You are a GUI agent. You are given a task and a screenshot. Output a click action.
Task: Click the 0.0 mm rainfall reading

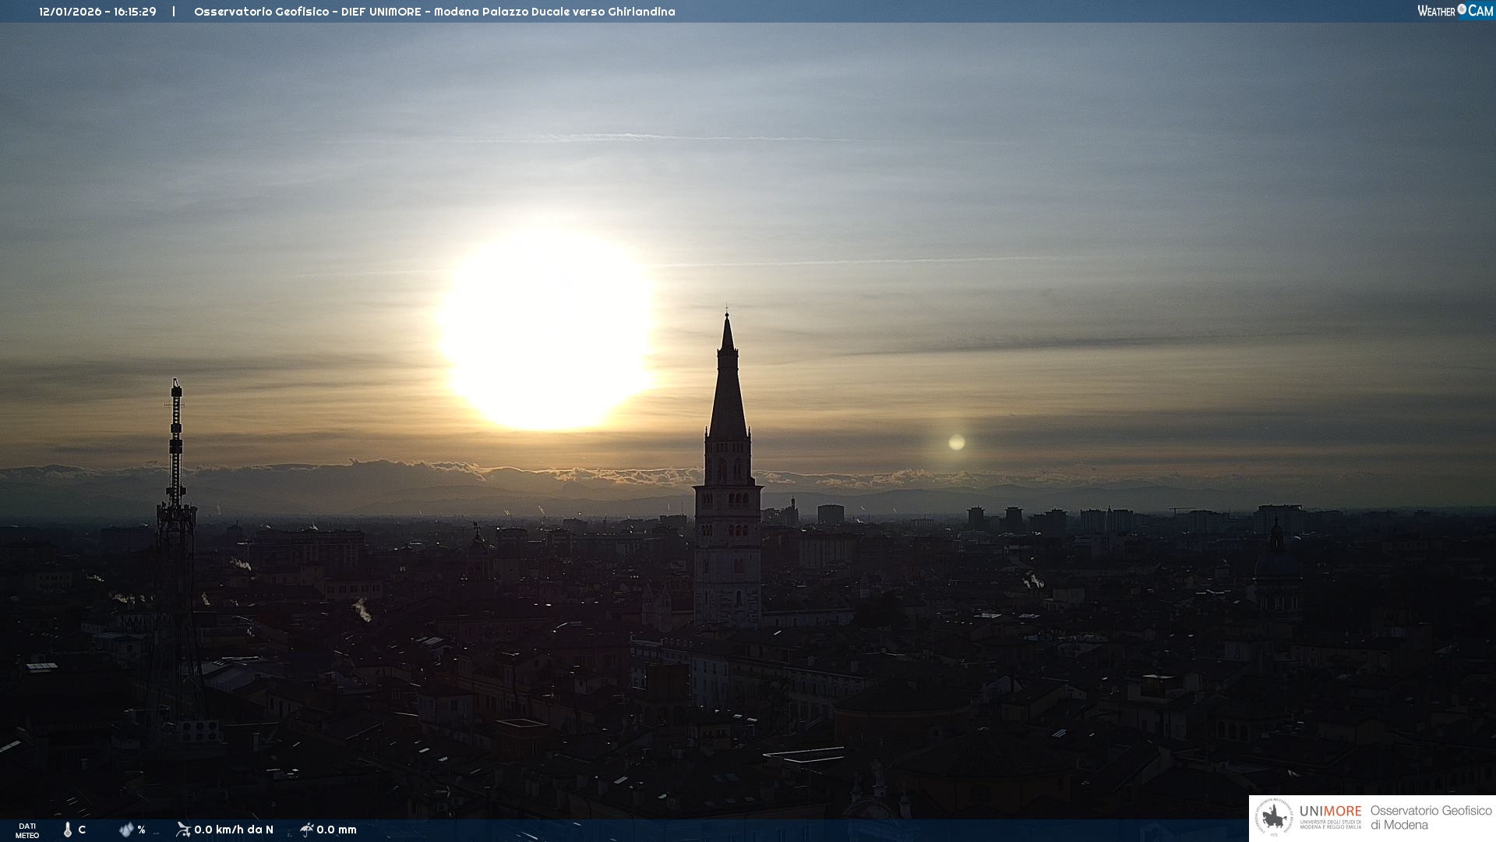point(337,830)
